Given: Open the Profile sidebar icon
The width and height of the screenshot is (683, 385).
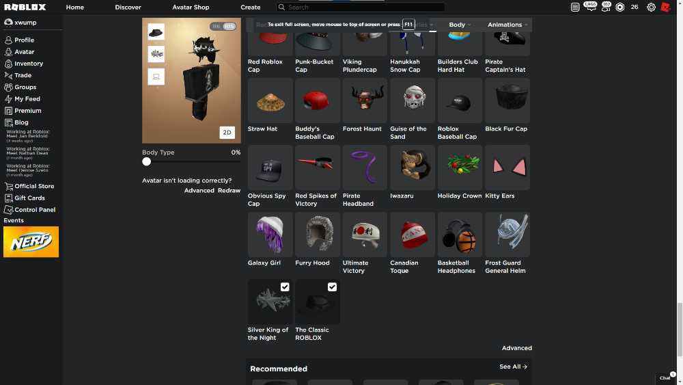Looking at the screenshot, I should click(x=8, y=40).
